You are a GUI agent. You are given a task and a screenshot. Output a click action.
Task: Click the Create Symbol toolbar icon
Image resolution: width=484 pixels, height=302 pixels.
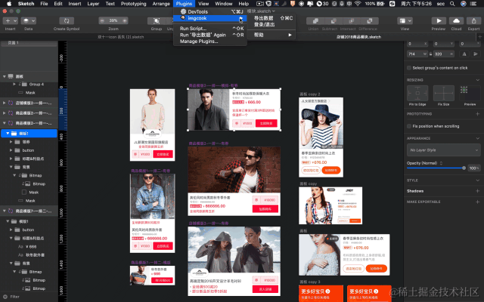[67, 20]
